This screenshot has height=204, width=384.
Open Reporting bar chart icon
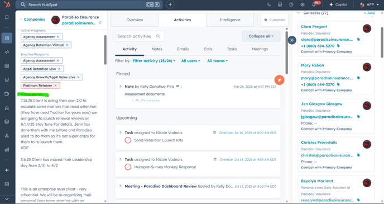7,150
